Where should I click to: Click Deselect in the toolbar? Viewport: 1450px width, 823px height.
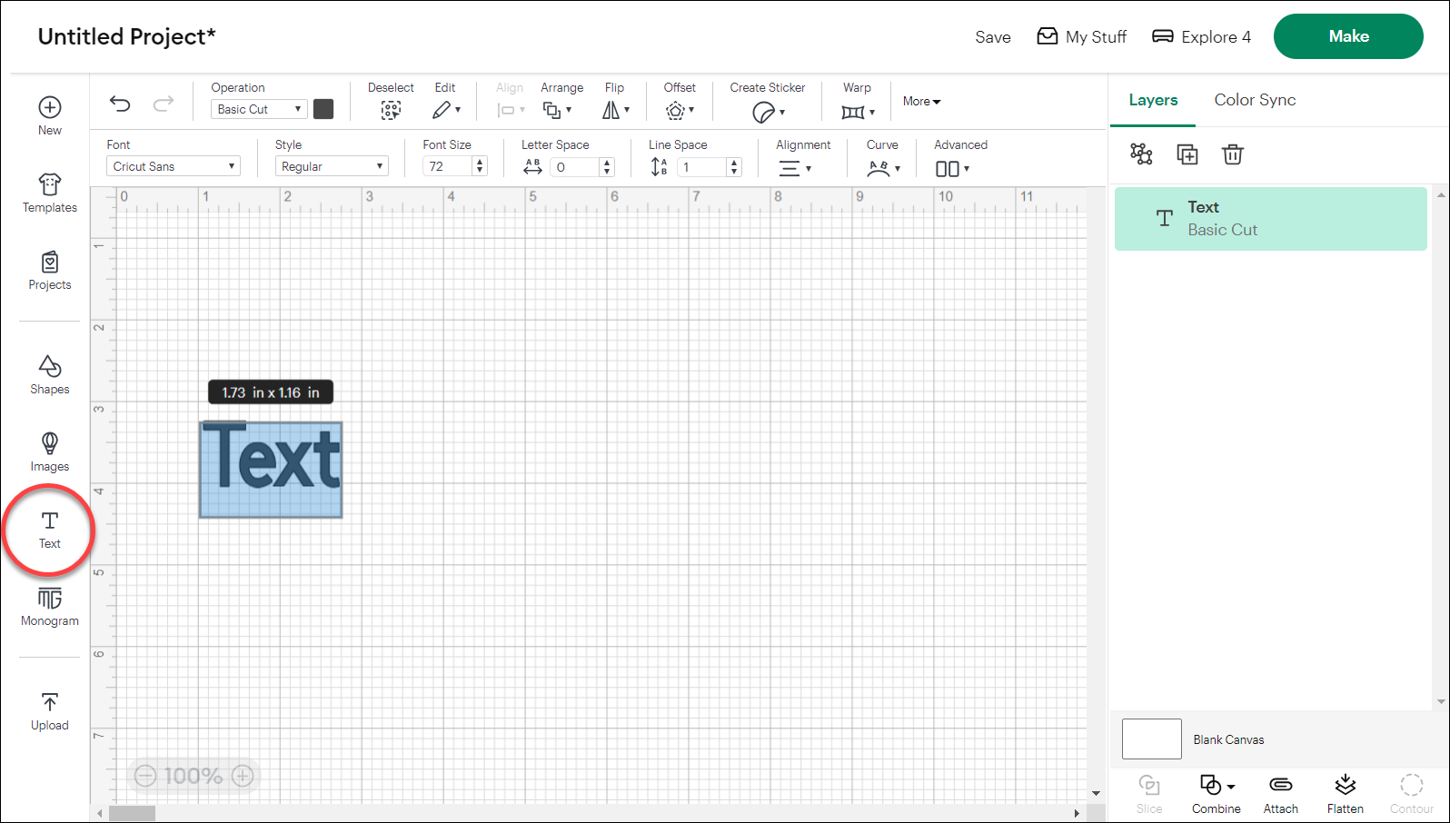click(391, 101)
